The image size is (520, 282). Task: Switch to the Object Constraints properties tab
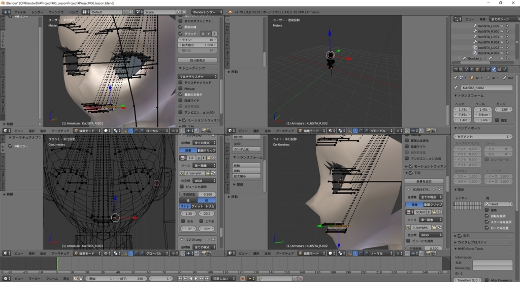483,69
